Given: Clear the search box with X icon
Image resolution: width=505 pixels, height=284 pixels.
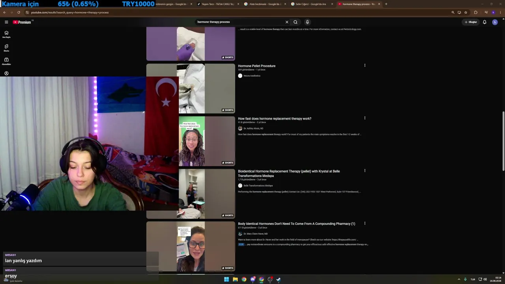Looking at the screenshot, I should pos(287,22).
